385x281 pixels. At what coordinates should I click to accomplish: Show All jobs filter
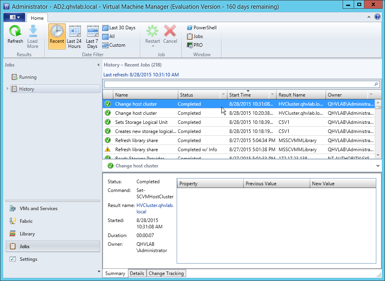[109, 36]
